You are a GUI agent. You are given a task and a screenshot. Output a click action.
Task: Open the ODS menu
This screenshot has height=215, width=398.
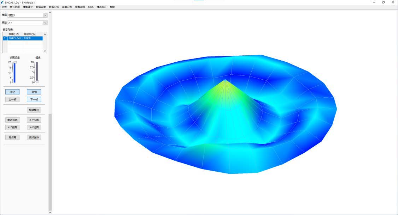tap(91, 7)
